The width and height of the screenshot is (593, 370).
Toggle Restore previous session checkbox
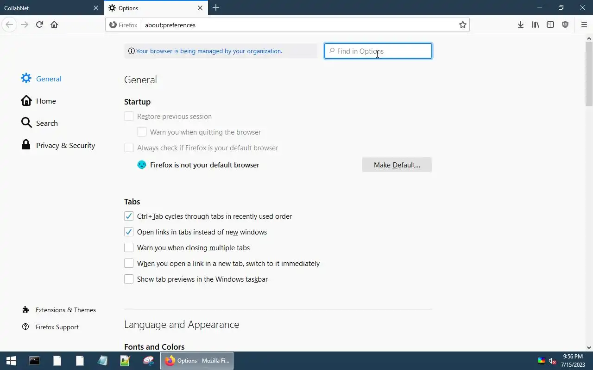point(129,116)
